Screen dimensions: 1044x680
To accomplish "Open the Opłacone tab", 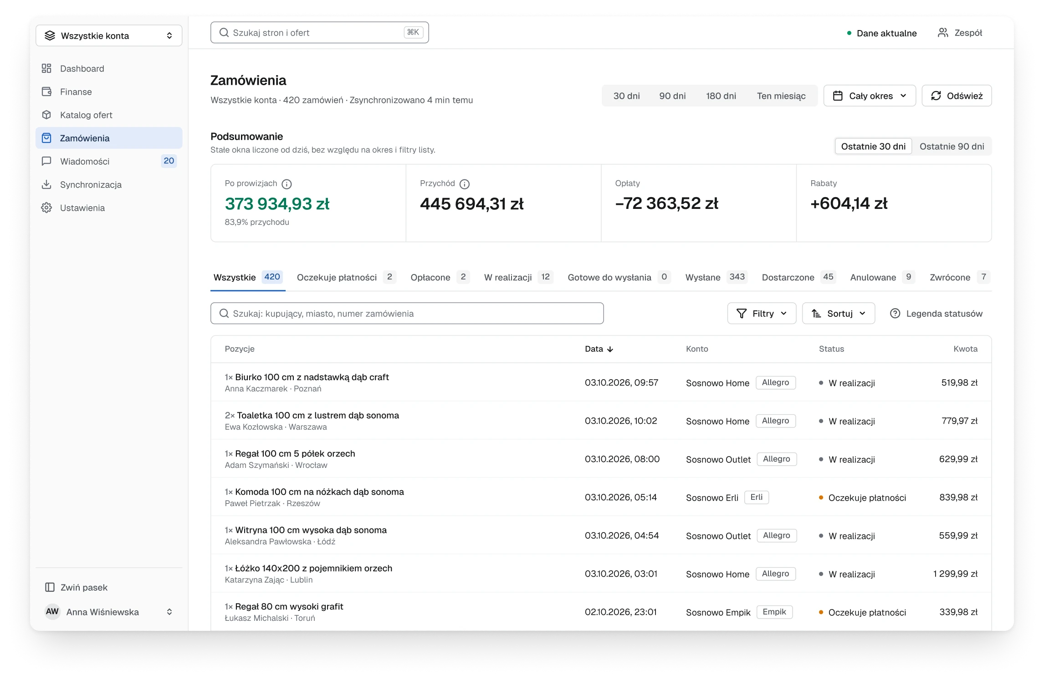I will point(440,277).
